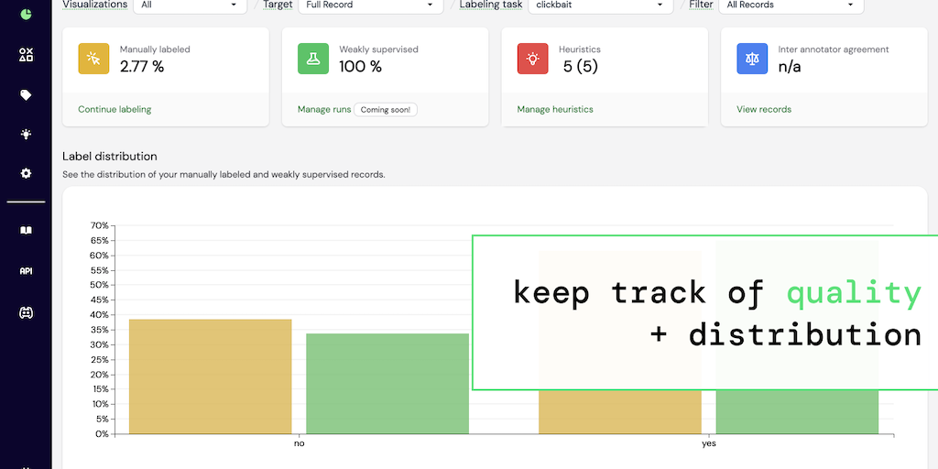Open the pie chart overview icon in sidebar
Viewport: 938px width, 469px height.
[26, 13]
